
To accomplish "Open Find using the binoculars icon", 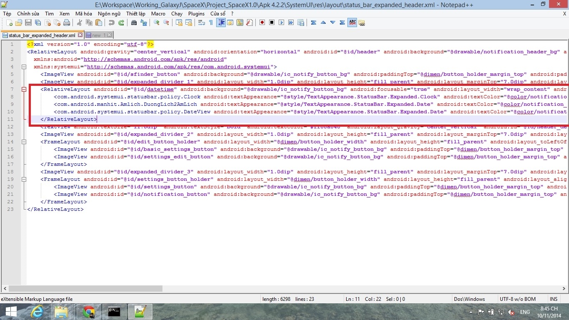I will pos(134,22).
